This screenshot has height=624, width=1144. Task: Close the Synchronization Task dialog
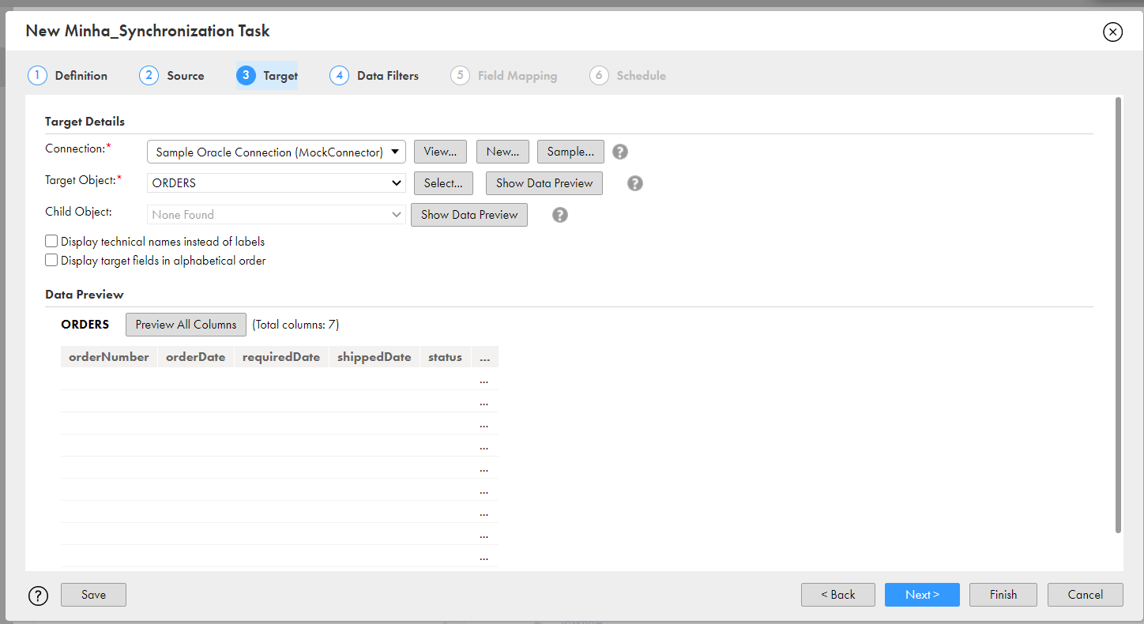[1112, 32]
